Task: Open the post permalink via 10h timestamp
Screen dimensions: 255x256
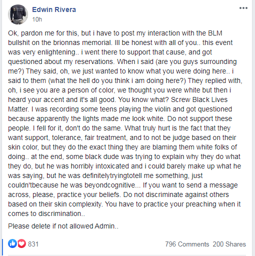Action: click(x=37, y=19)
